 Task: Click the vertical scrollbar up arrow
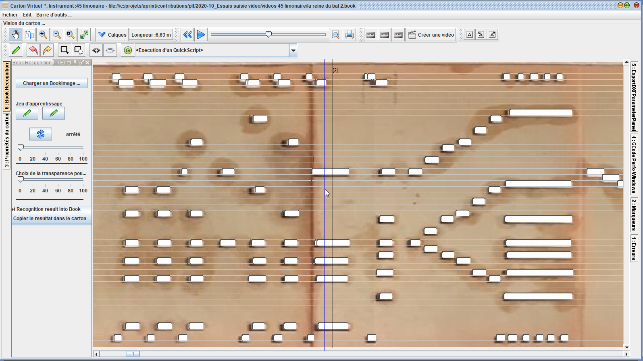coord(626,62)
